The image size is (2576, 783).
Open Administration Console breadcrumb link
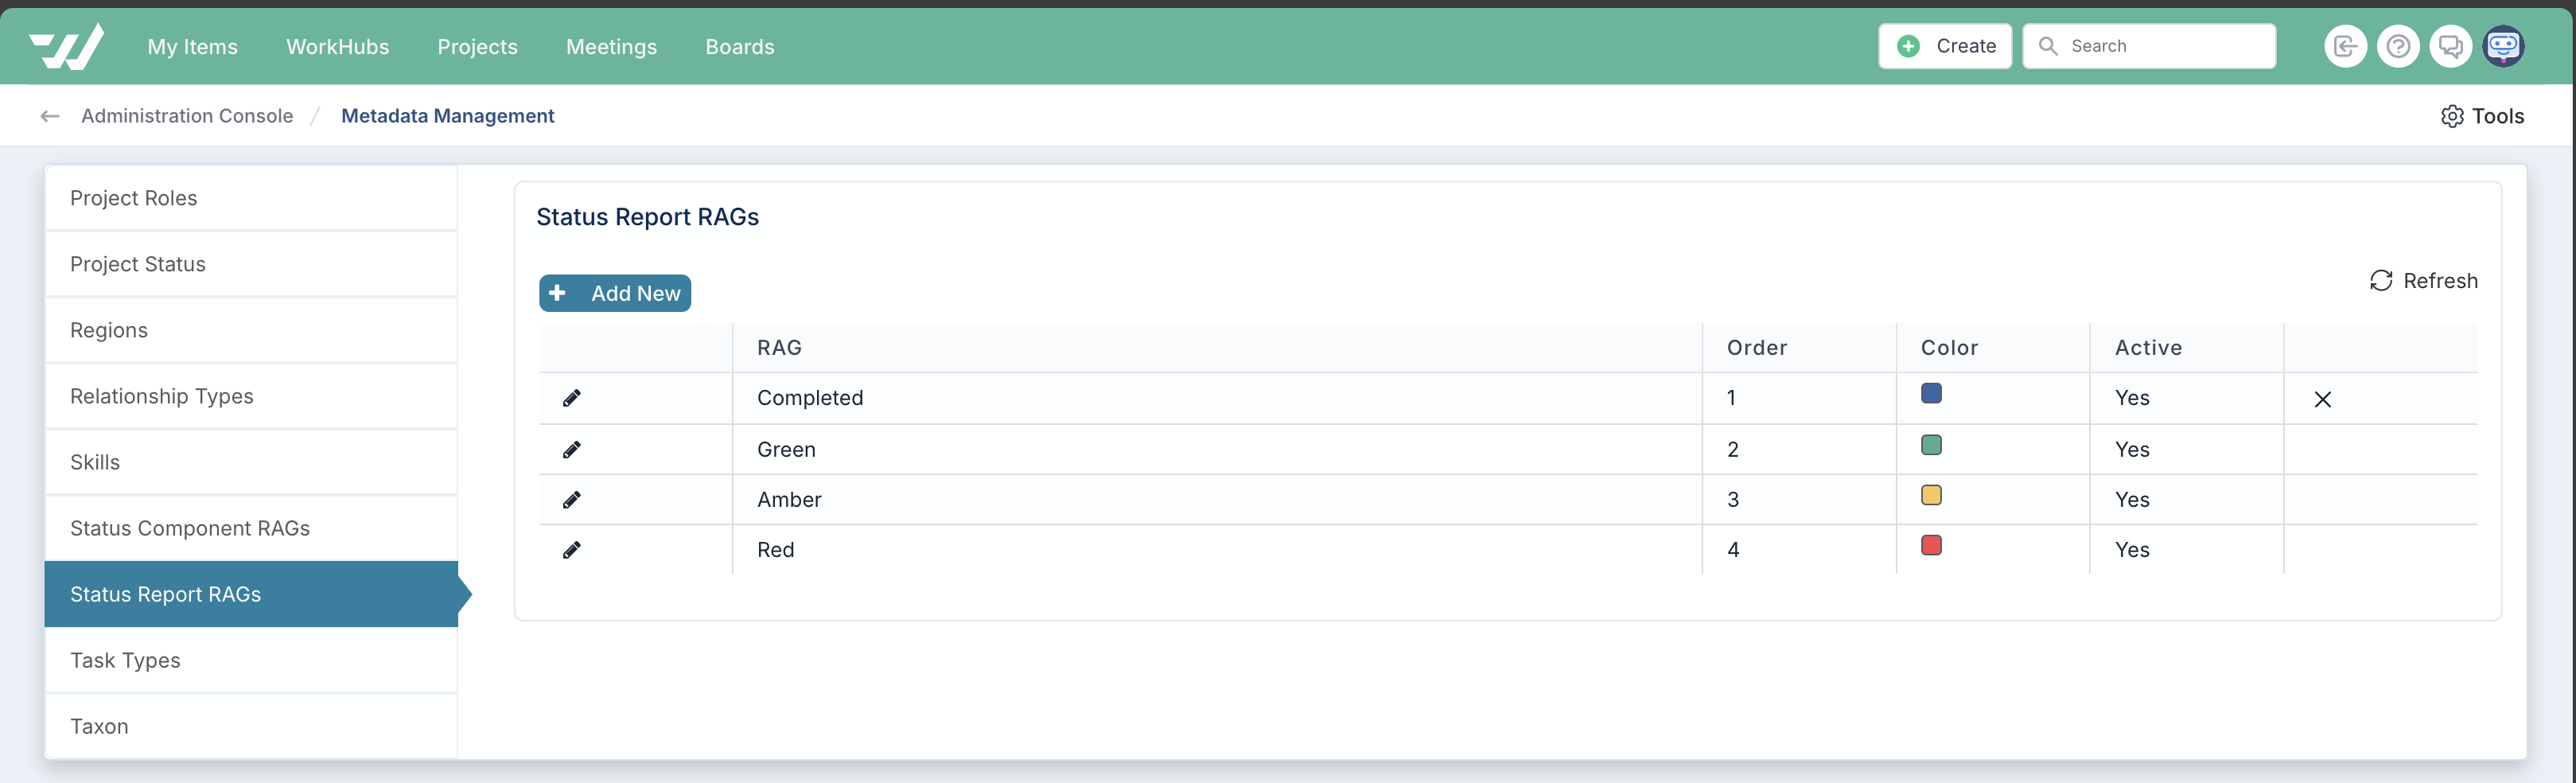coord(187,116)
